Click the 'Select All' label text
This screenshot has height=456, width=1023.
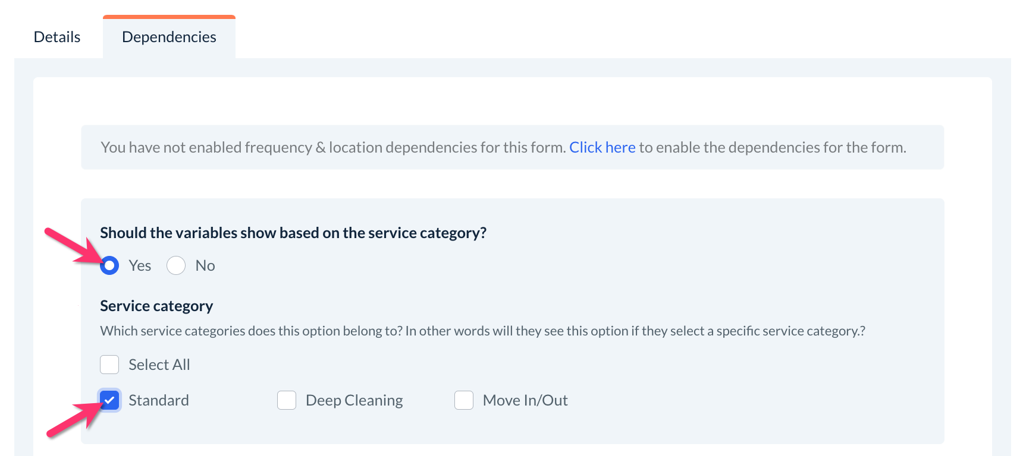click(159, 365)
